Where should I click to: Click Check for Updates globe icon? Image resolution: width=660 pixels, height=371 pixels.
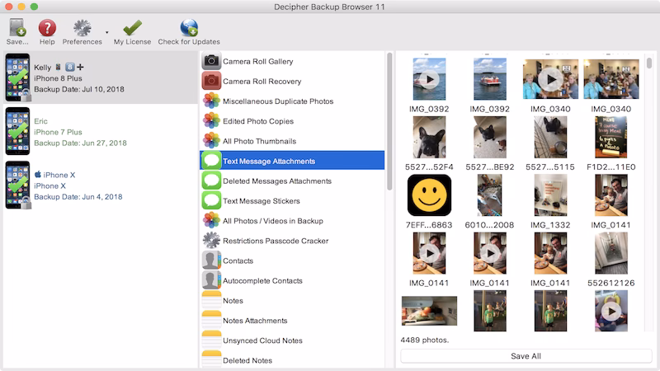point(189,28)
